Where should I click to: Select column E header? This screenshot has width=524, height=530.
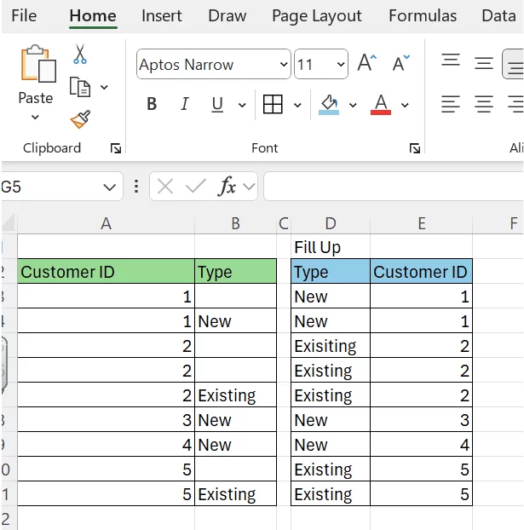coord(421,223)
